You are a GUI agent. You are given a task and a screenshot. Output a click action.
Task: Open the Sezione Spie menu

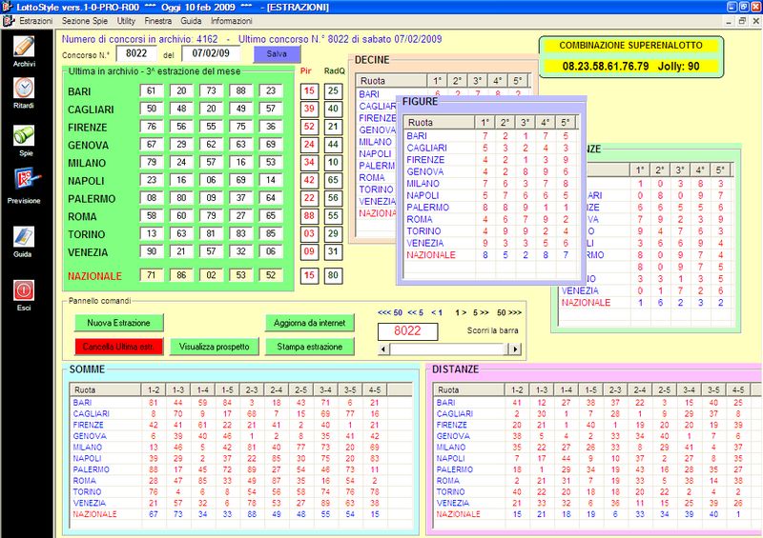coord(85,21)
